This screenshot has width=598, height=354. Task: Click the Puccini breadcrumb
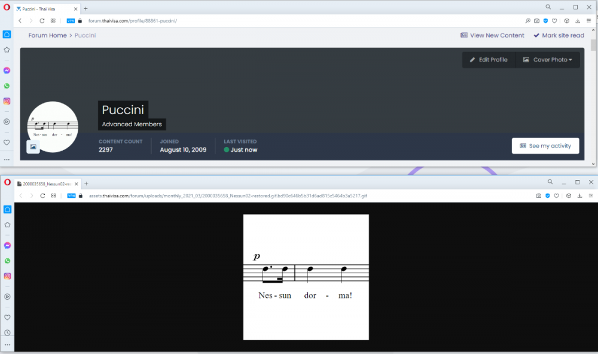(x=85, y=35)
